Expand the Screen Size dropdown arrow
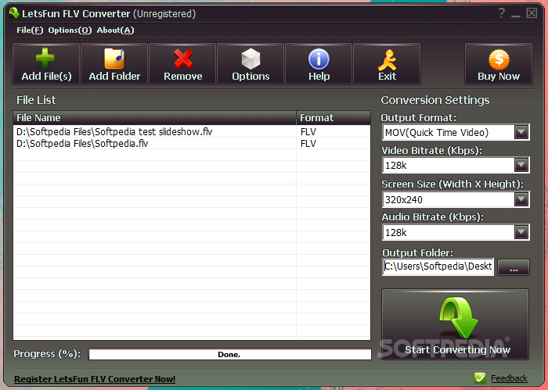This screenshot has width=548, height=390. [x=521, y=199]
